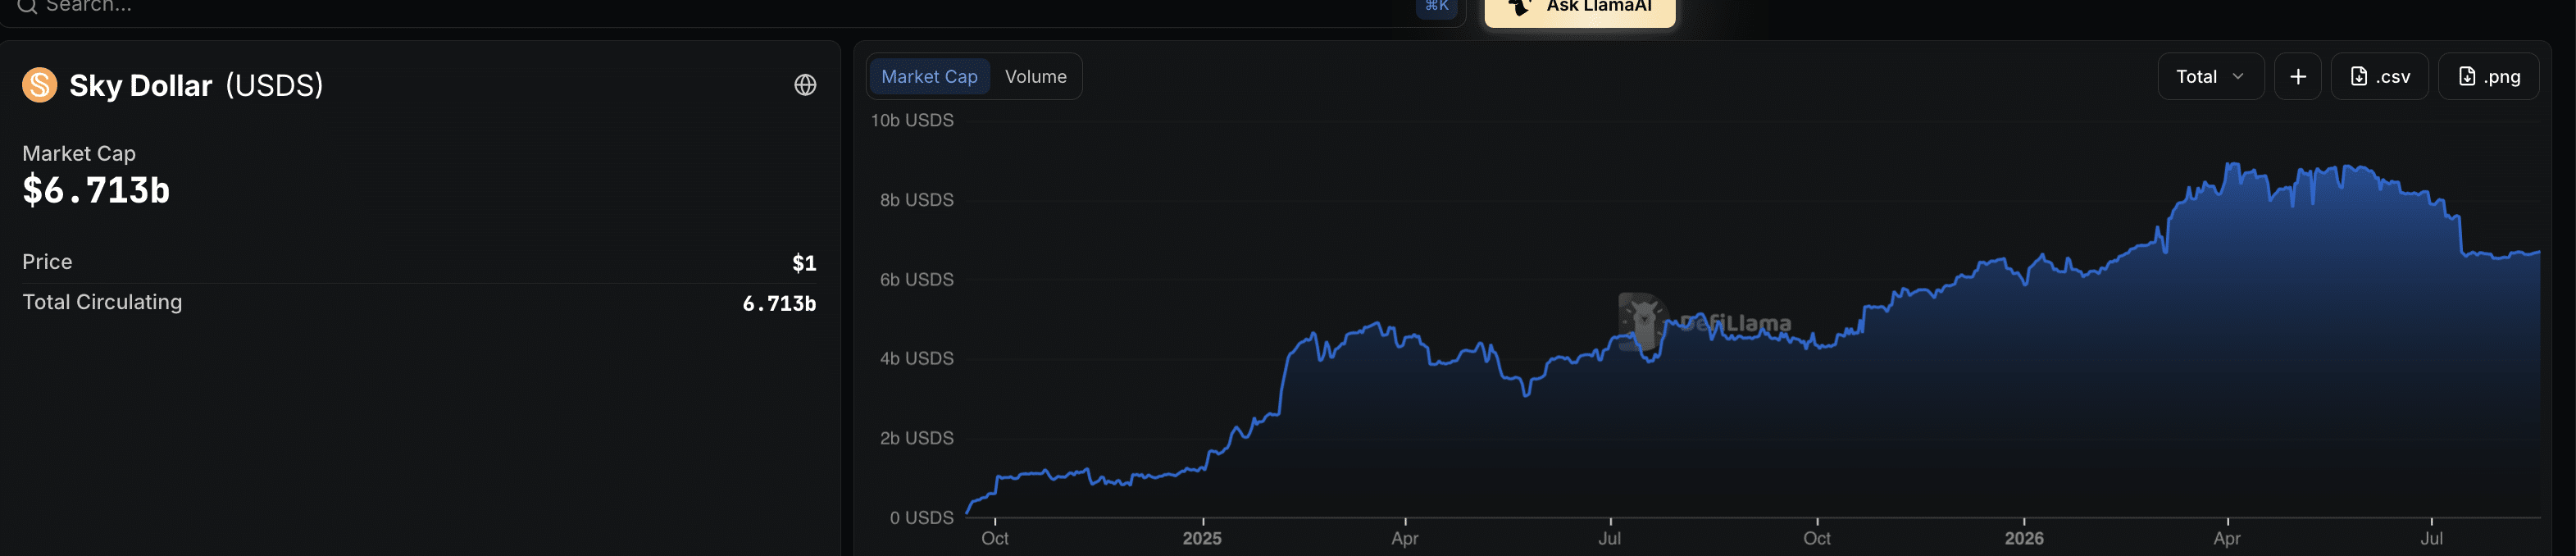Click the 2b USDS axis label
Screen dimensions: 2576x556
click(x=916, y=439)
